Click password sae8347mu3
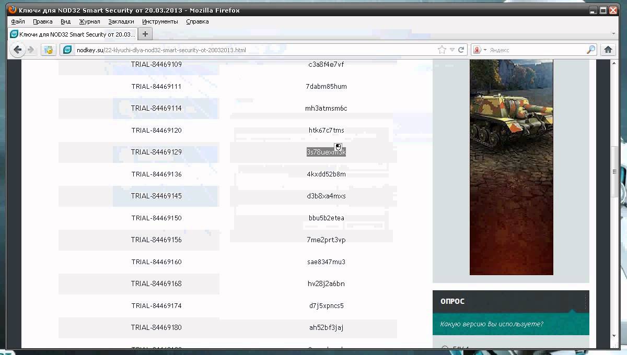Image resolution: width=627 pixels, height=355 pixels. tap(326, 262)
